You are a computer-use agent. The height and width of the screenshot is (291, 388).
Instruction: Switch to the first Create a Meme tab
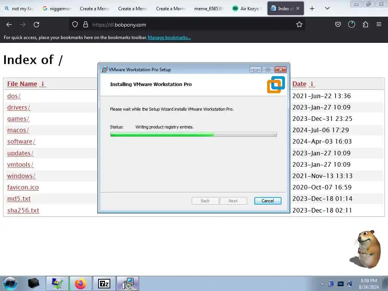click(x=94, y=9)
